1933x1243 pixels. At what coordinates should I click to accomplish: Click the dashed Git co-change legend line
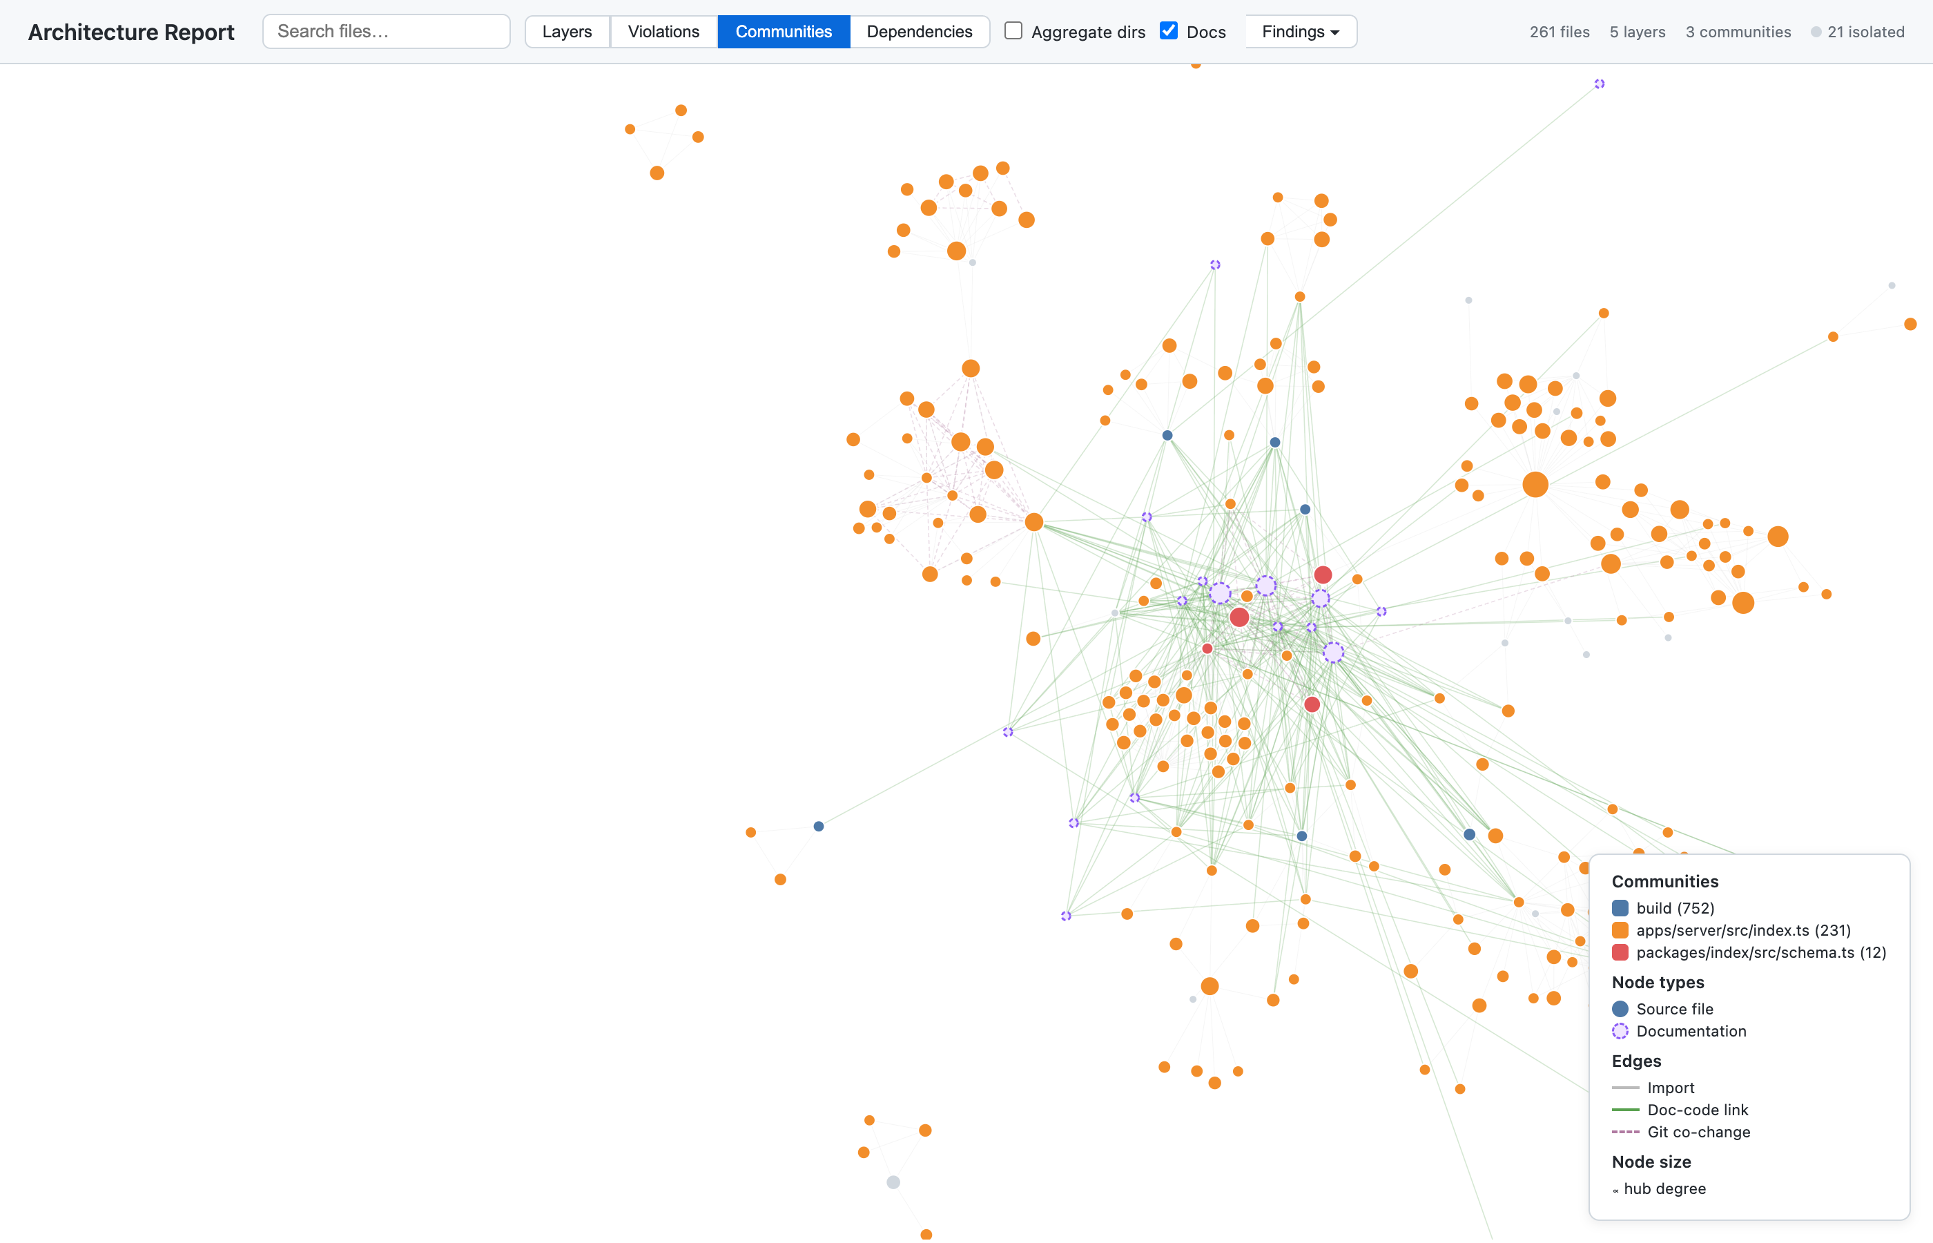click(1625, 1132)
